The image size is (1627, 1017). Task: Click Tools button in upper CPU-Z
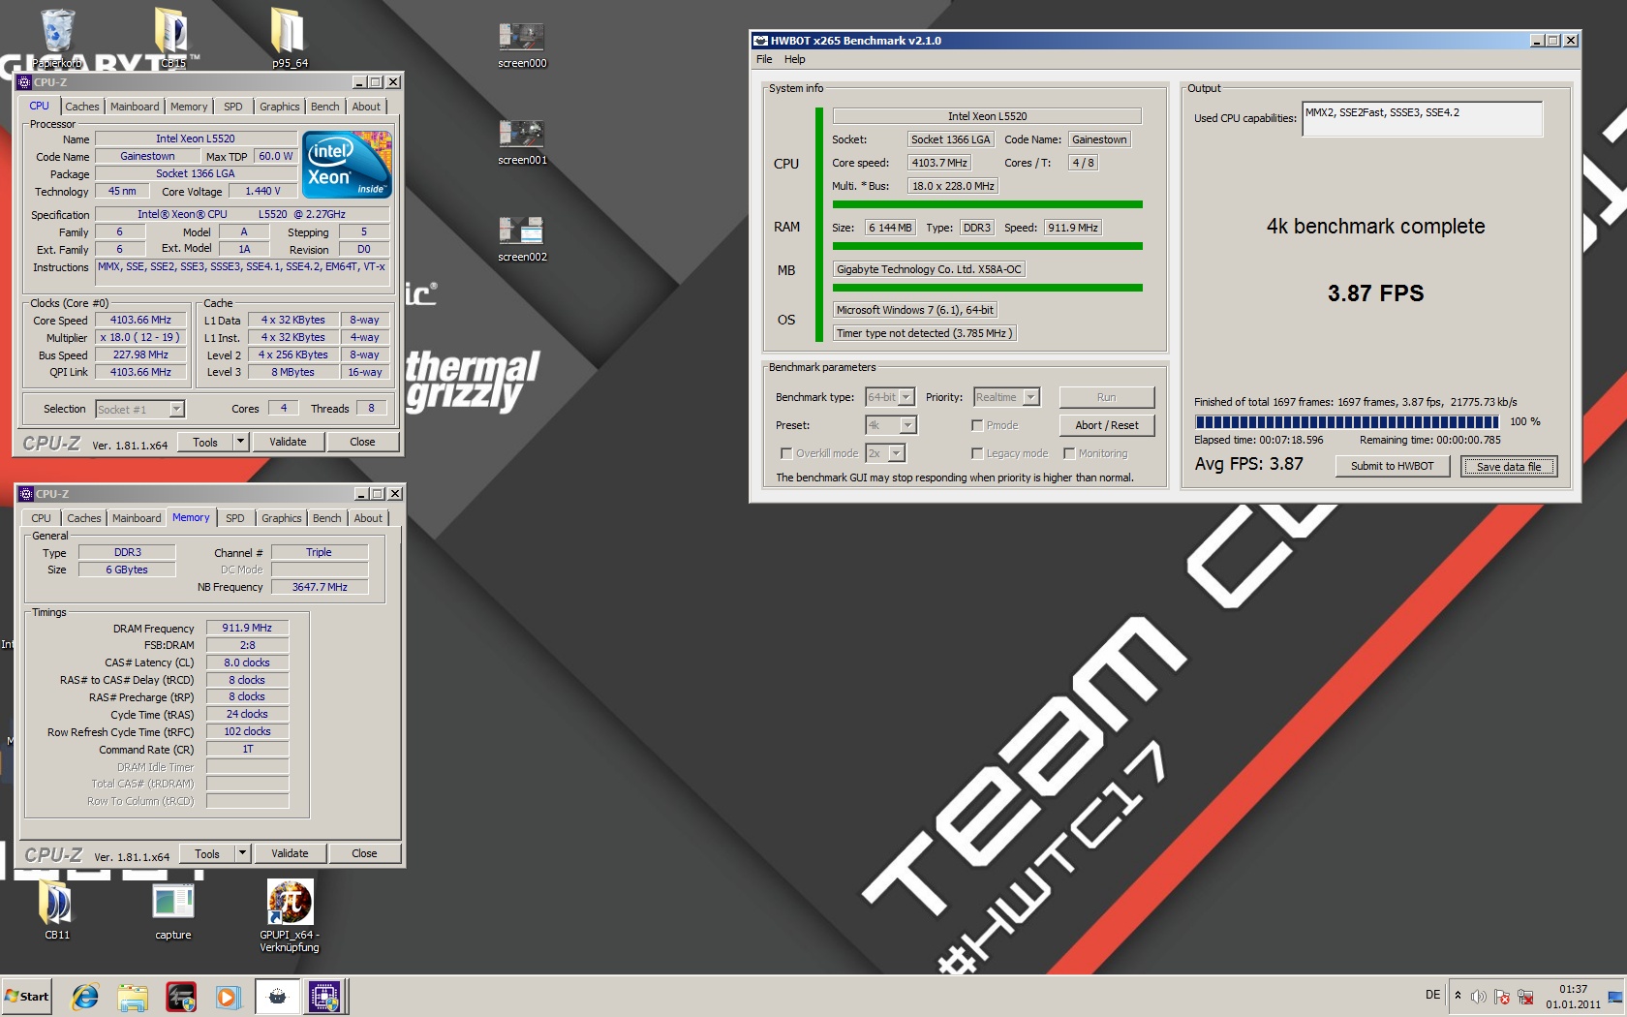(x=205, y=442)
